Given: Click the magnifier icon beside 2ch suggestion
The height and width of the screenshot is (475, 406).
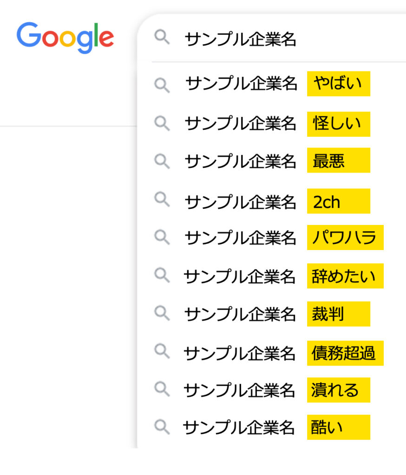Looking at the screenshot, I should [162, 199].
